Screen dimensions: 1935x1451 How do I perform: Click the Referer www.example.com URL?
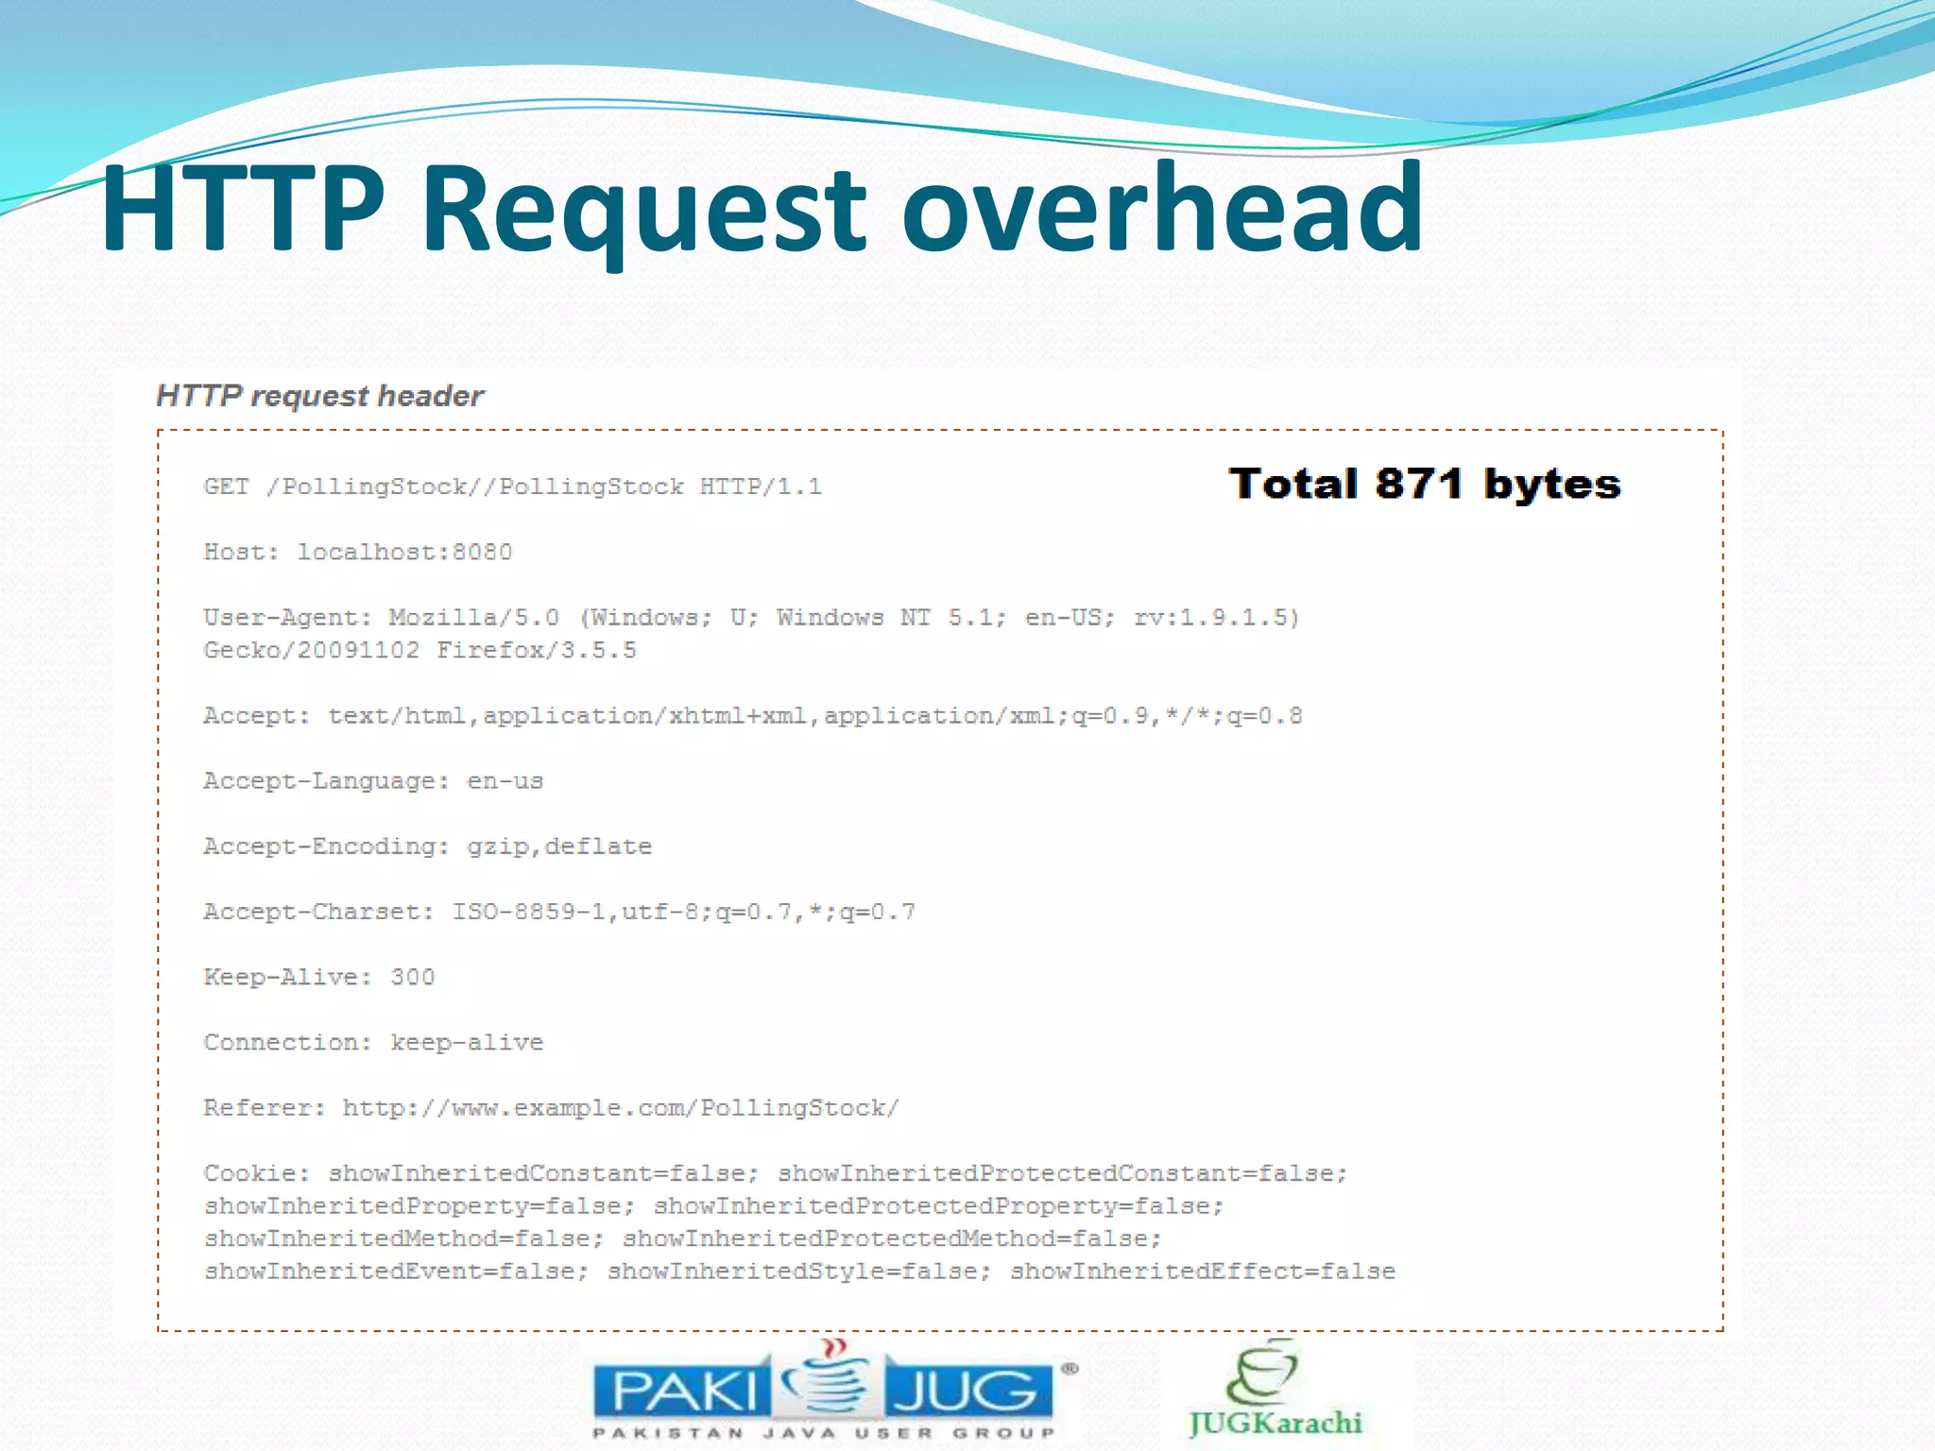pos(621,1108)
